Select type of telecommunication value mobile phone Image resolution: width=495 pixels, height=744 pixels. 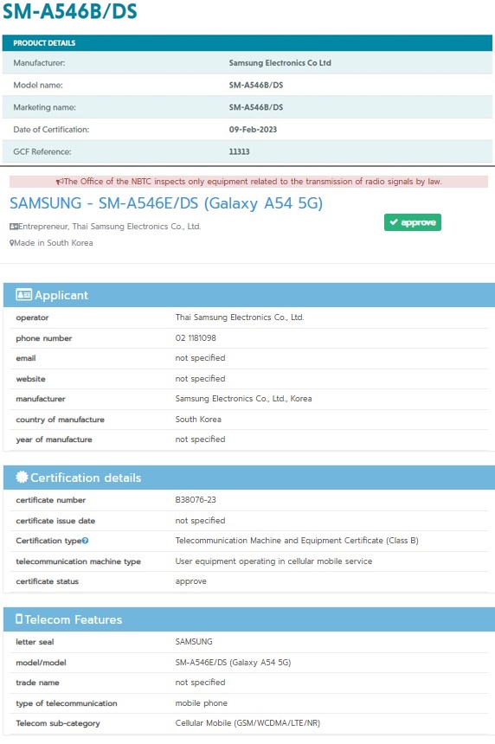[x=202, y=703]
